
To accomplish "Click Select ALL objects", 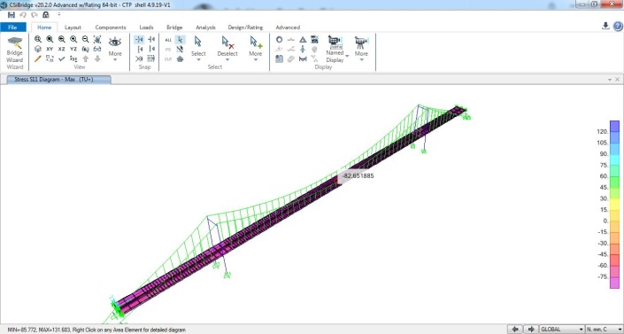I will tap(168, 40).
